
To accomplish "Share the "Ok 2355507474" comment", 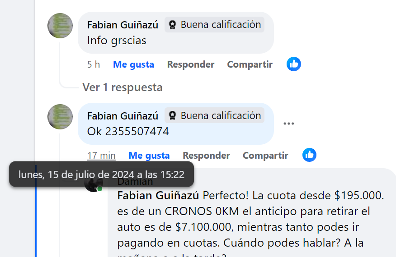I will pyautogui.click(x=265, y=156).
